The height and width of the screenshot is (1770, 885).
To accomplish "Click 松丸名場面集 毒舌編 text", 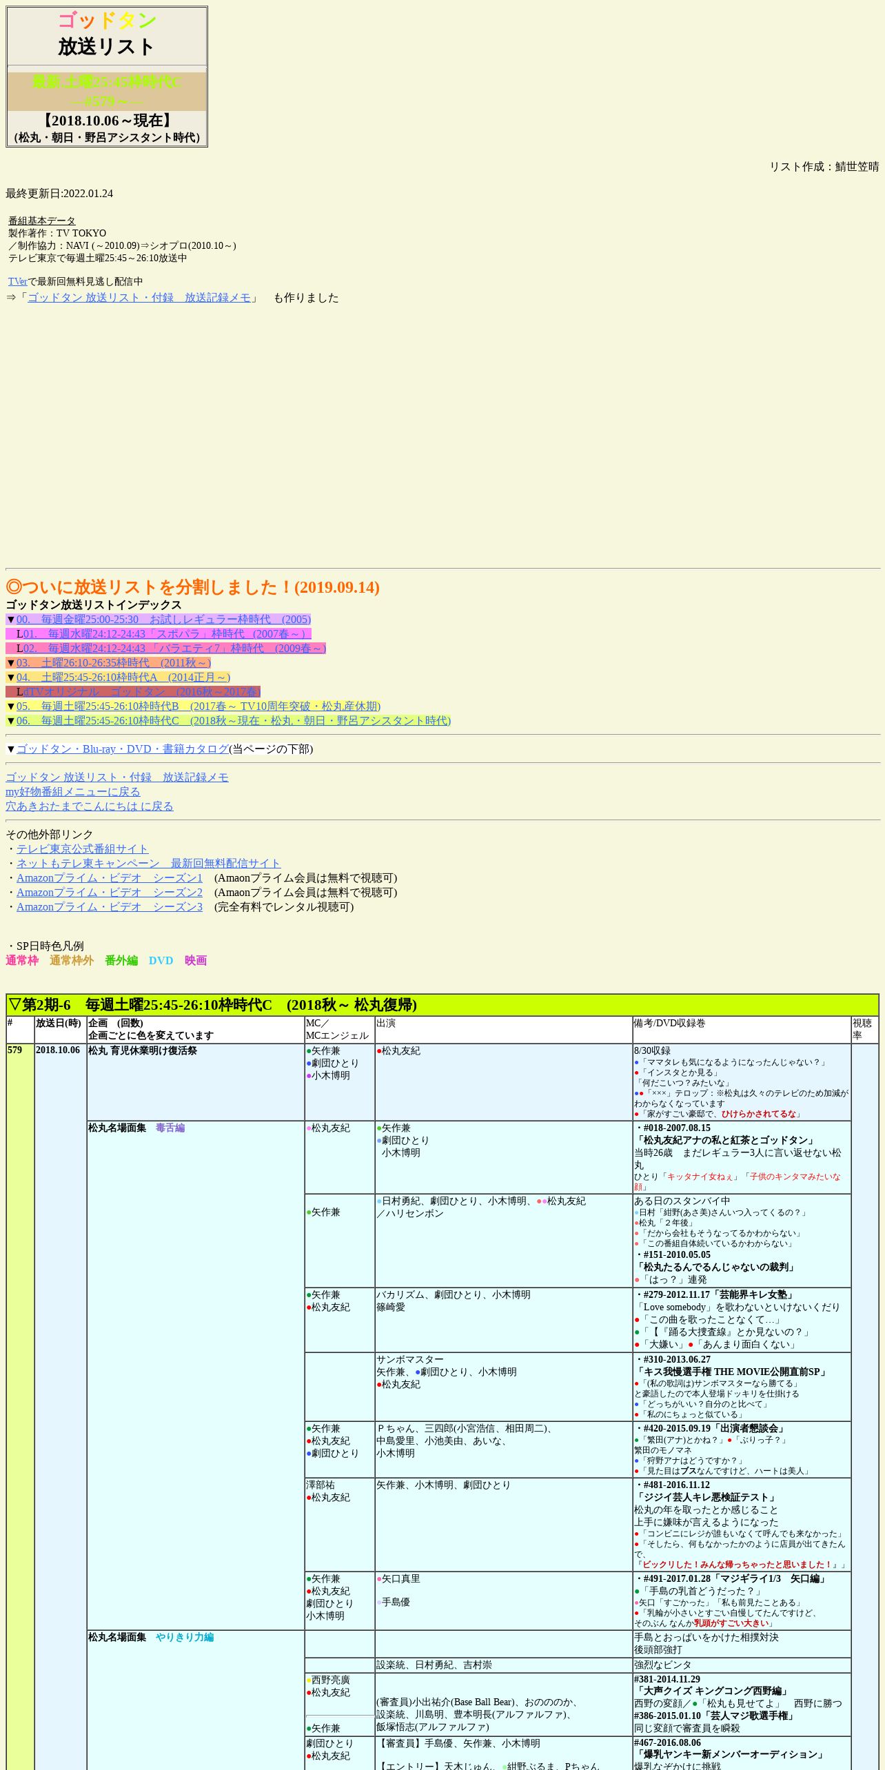I will tap(136, 1128).
